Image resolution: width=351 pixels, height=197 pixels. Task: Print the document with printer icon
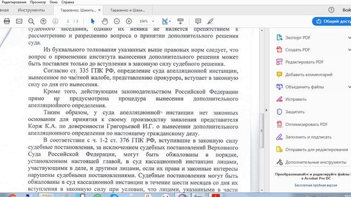pos(7,21)
